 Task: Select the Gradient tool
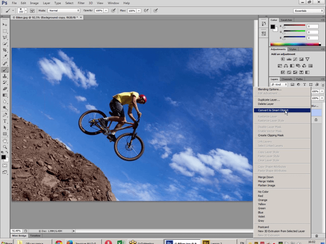[5, 95]
